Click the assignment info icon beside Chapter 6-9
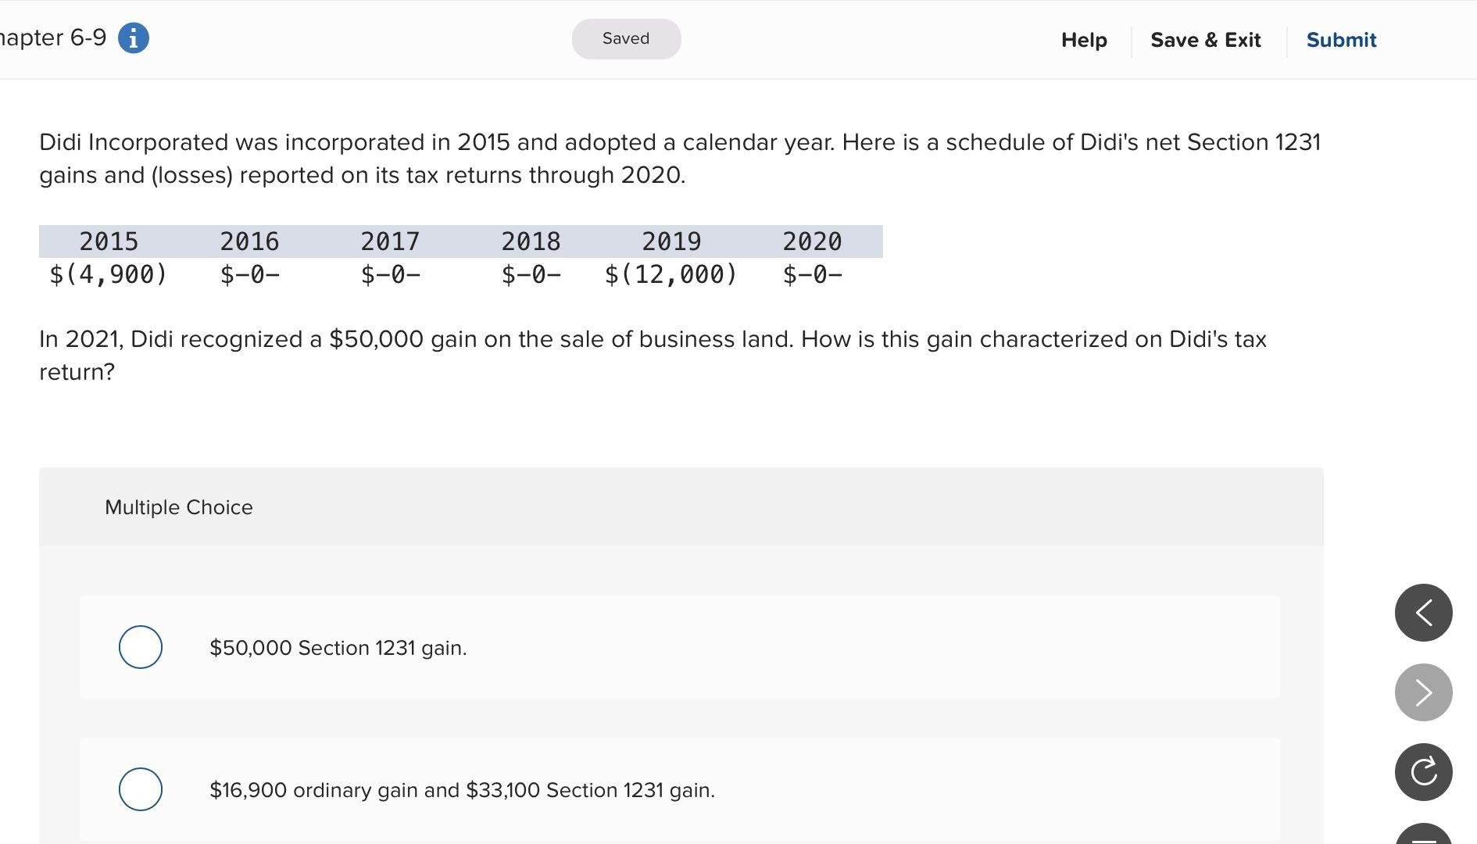The height and width of the screenshot is (844, 1477). point(133,37)
